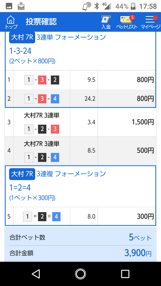Select bet row 1-3-2 with odds 9.5
The width and height of the screenshot is (161, 286).
click(80, 80)
